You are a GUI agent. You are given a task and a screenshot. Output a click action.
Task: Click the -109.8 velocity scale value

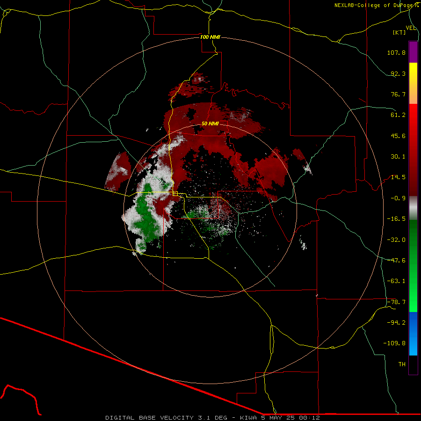point(394,343)
